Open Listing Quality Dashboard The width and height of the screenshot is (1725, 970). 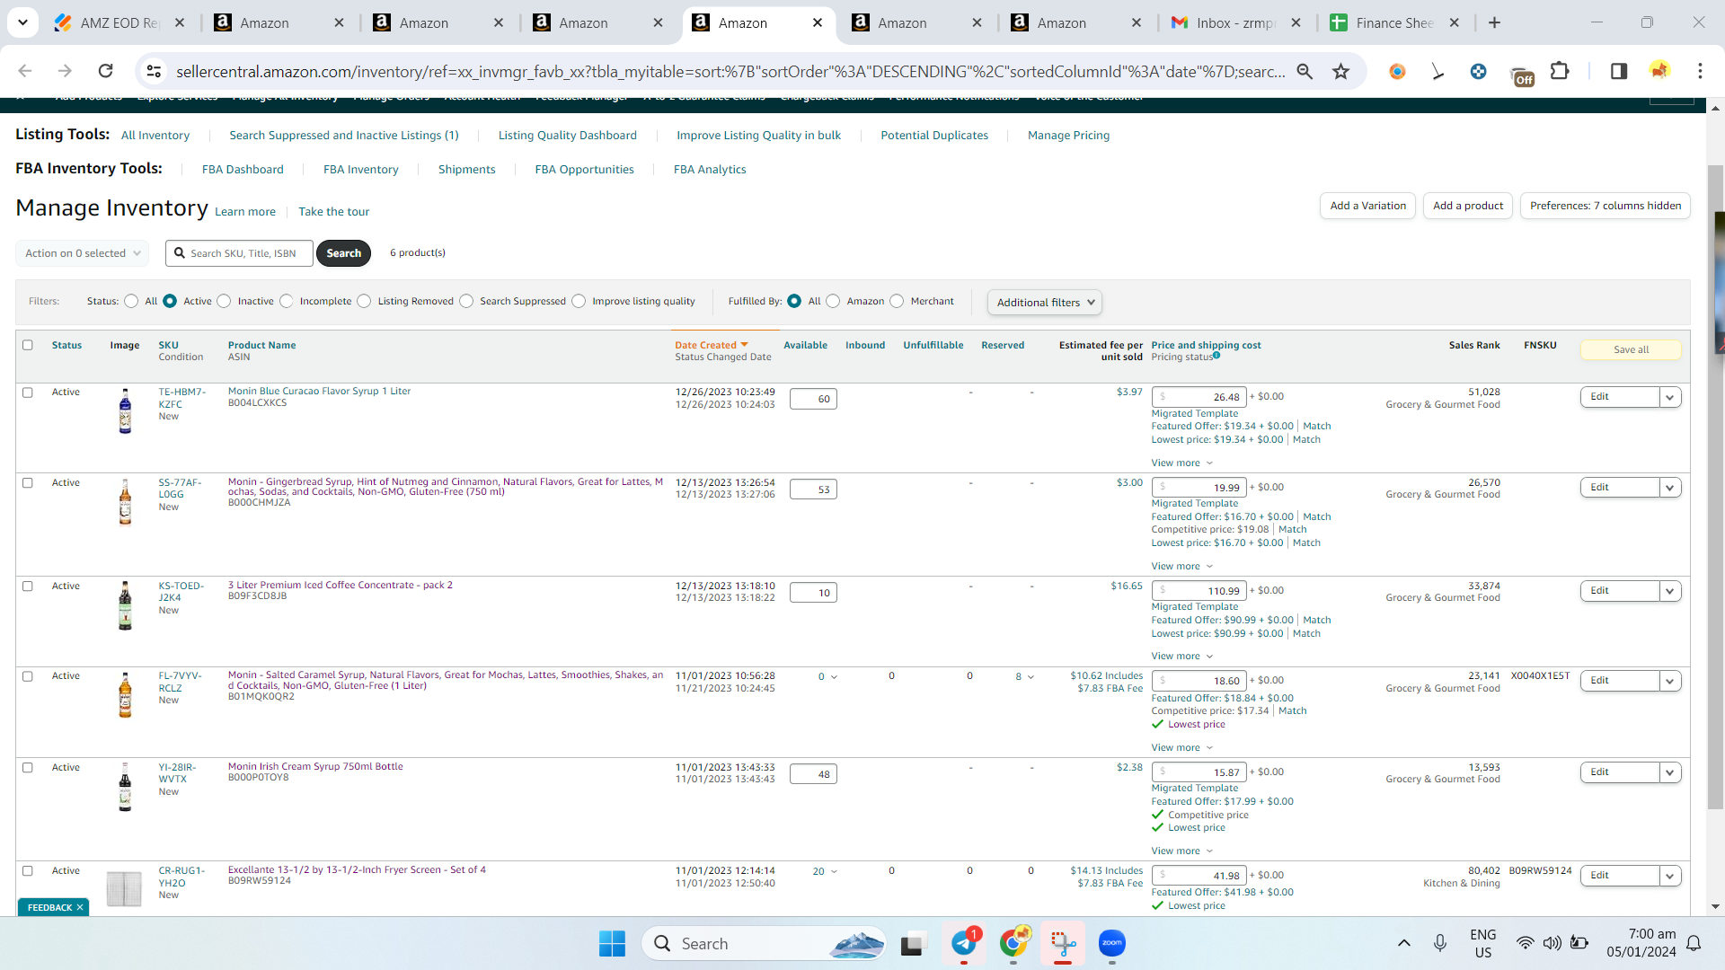tap(568, 136)
